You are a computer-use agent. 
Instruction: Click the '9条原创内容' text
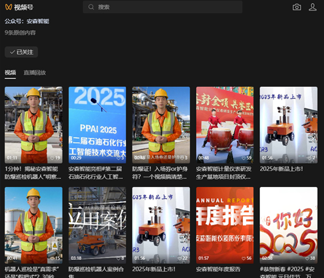point(20,32)
